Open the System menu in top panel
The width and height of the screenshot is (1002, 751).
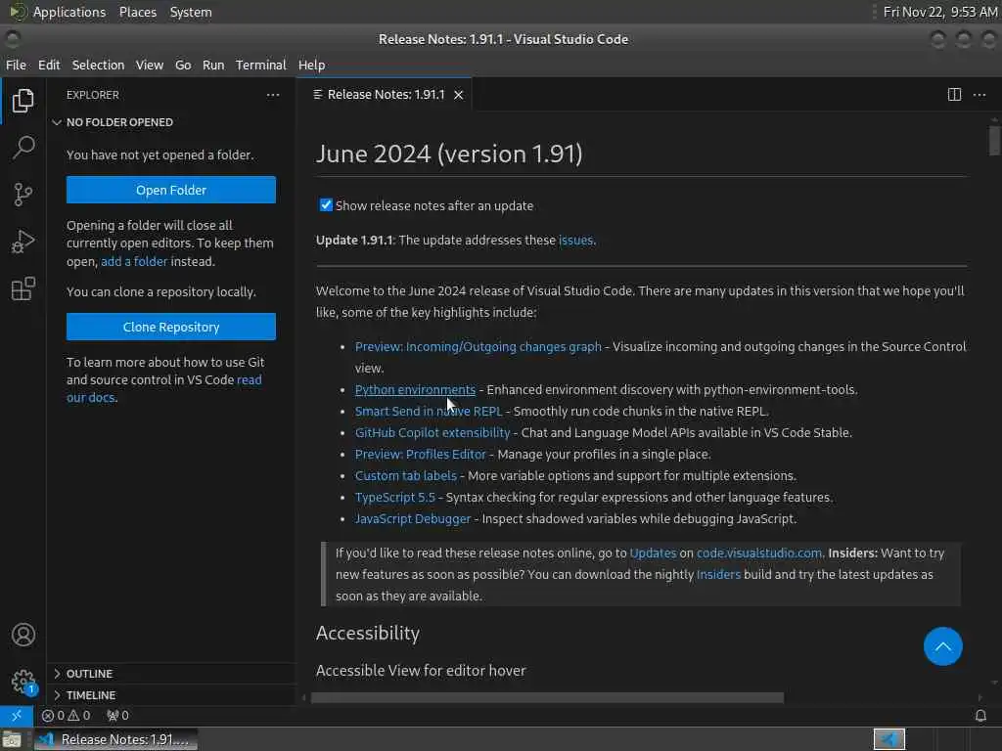191,12
